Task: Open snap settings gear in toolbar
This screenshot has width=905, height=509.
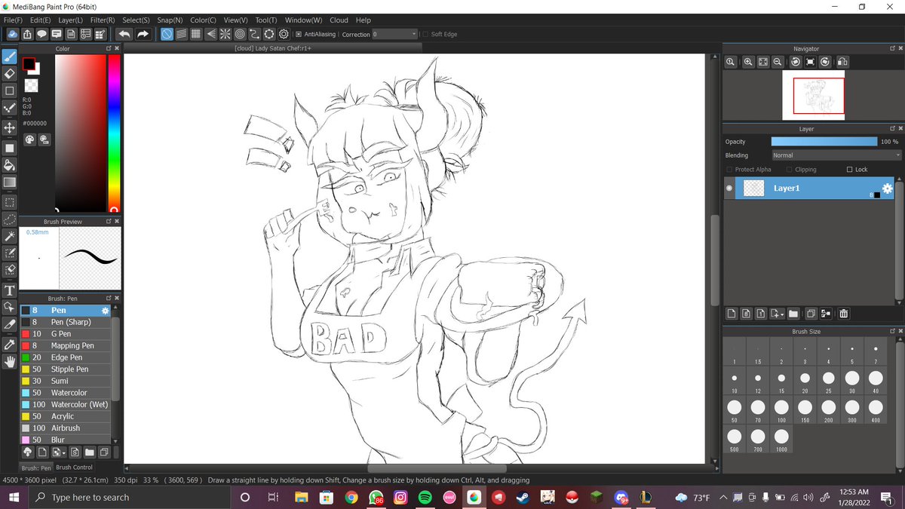Action: (x=284, y=34)
